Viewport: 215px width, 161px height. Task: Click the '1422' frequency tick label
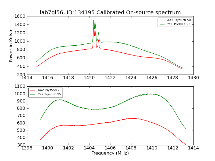pyautogui.click(x=110, y=78)
